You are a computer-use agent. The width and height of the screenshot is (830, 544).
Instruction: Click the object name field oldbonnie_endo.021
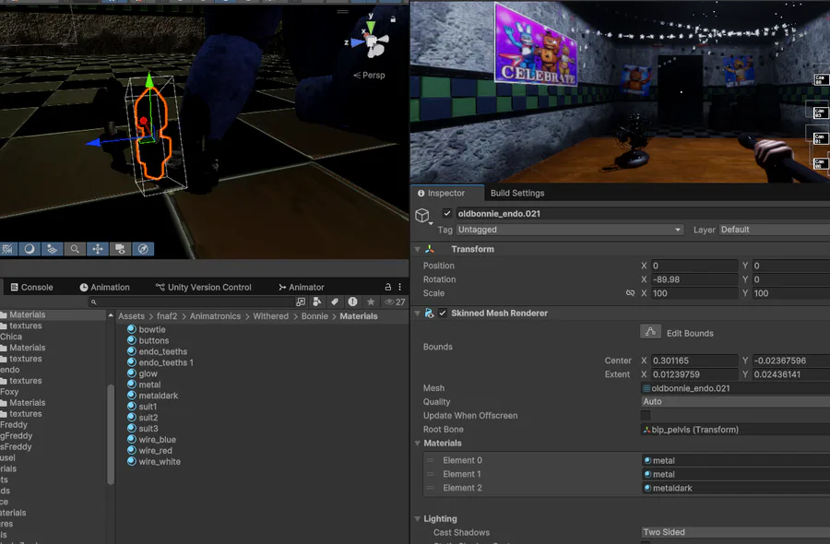(643, 213)
